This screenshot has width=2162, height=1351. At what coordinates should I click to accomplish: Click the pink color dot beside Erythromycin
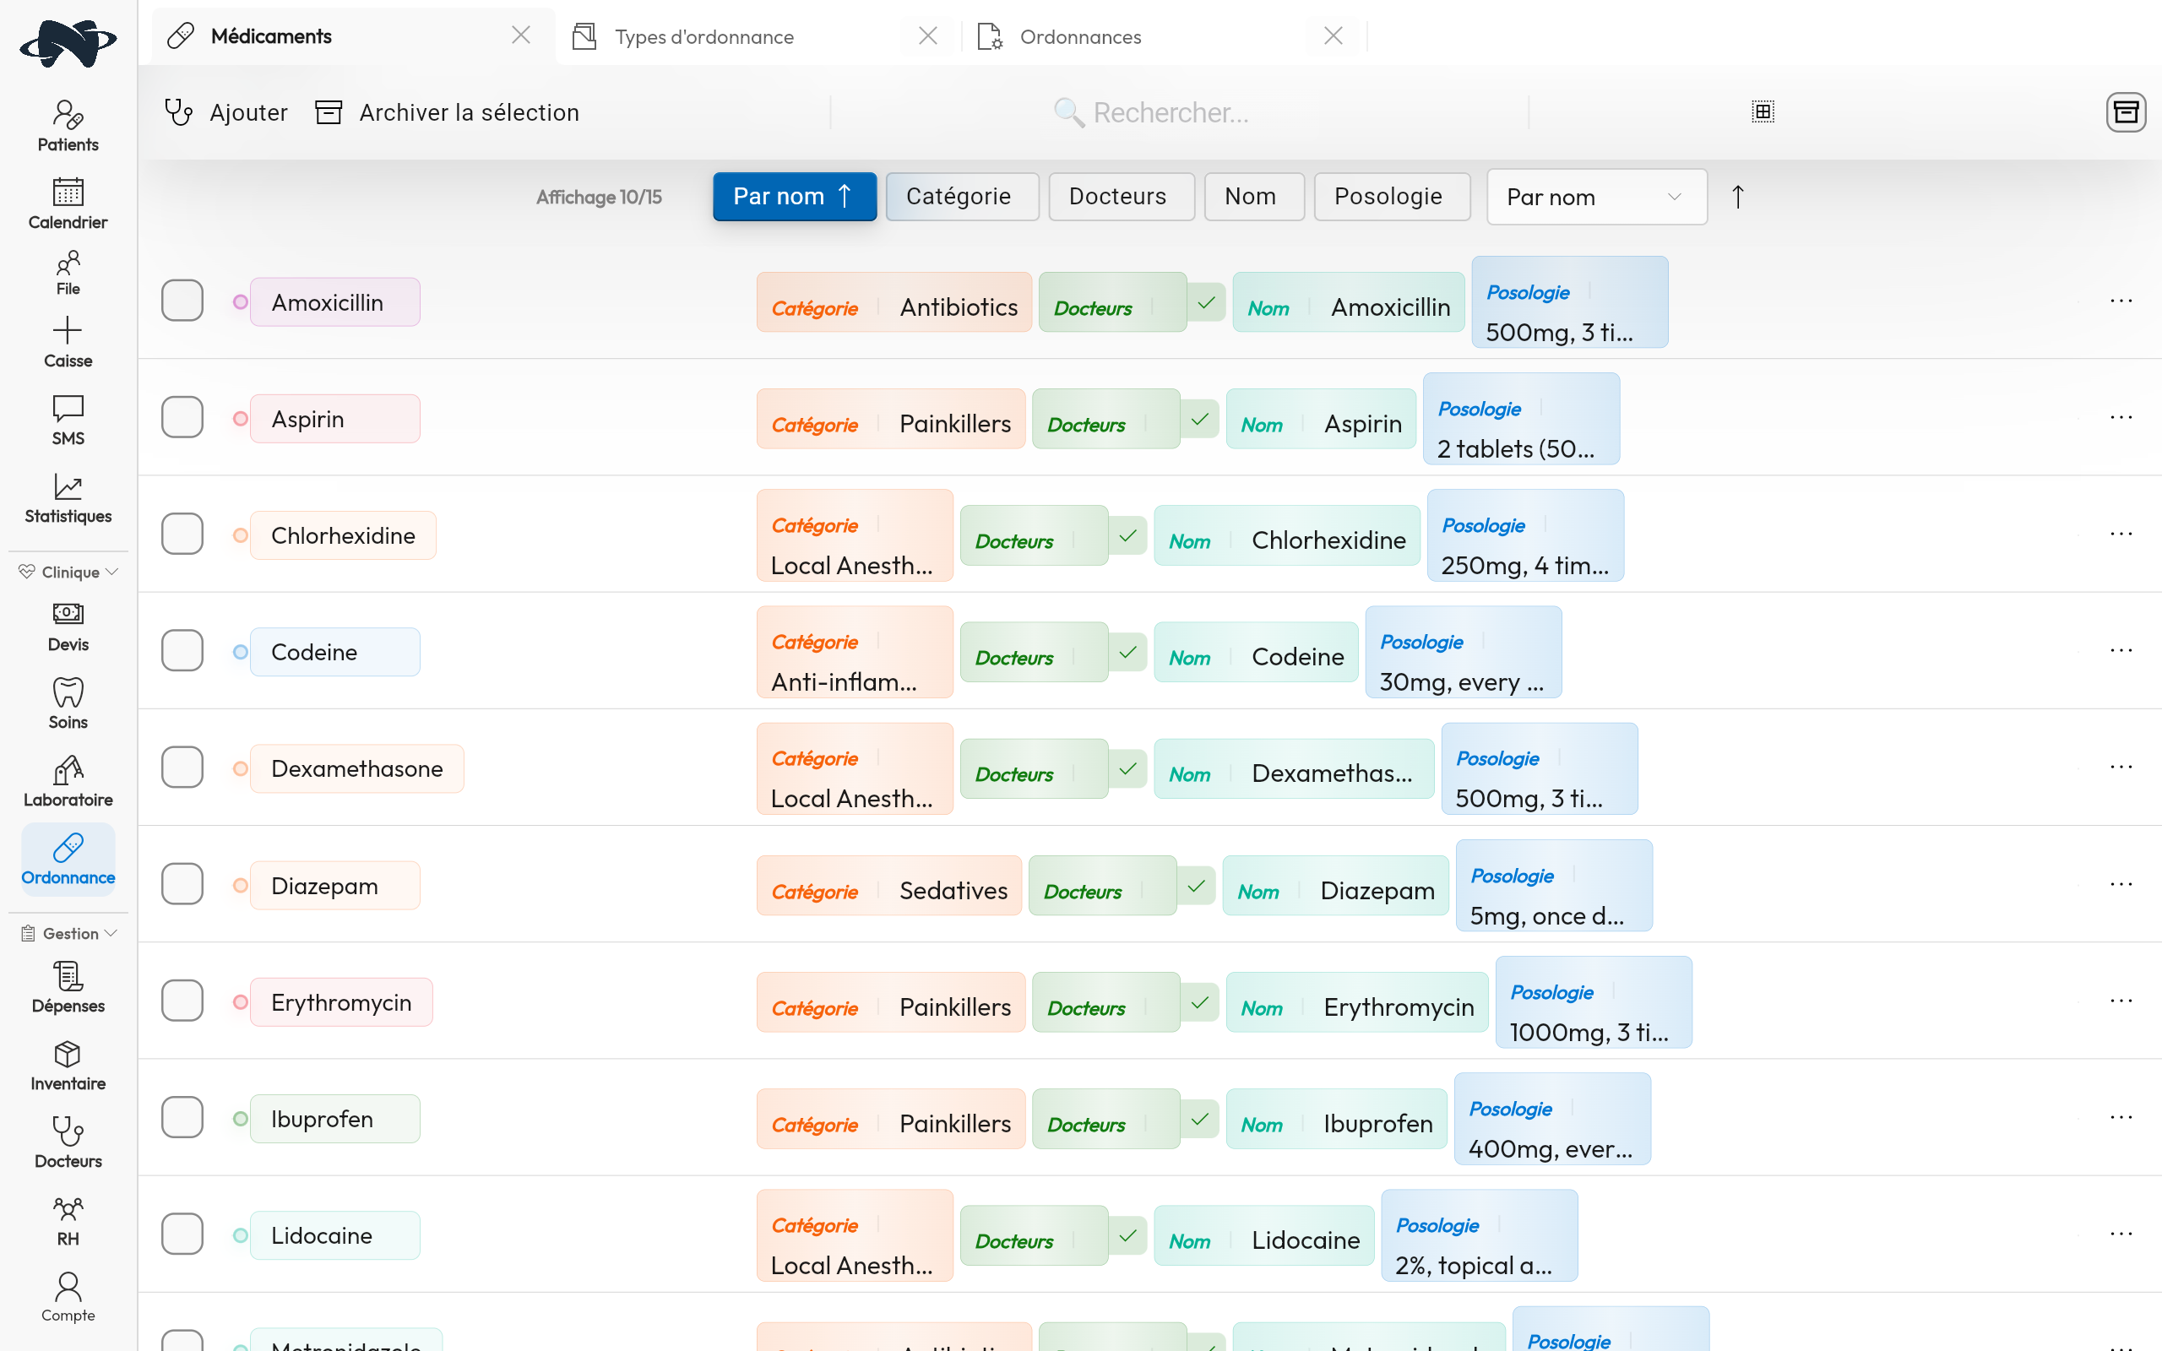pyautogui.click(x=240, y=1001)
